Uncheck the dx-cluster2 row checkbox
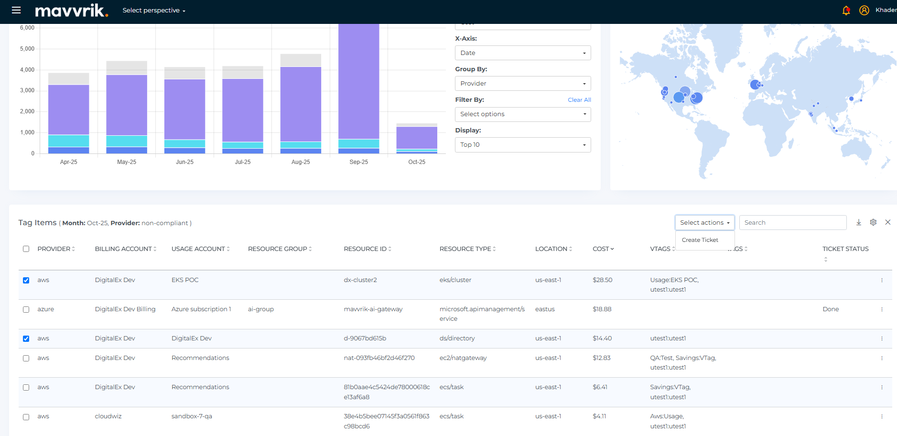The width and height of the screenshot is (897, 436). tap(26, 280)
